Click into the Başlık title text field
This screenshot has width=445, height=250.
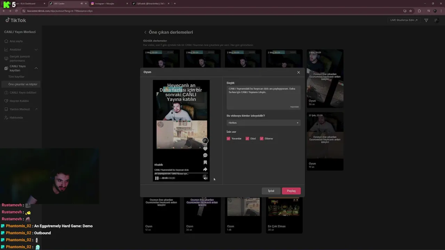[x=264, y=98]
